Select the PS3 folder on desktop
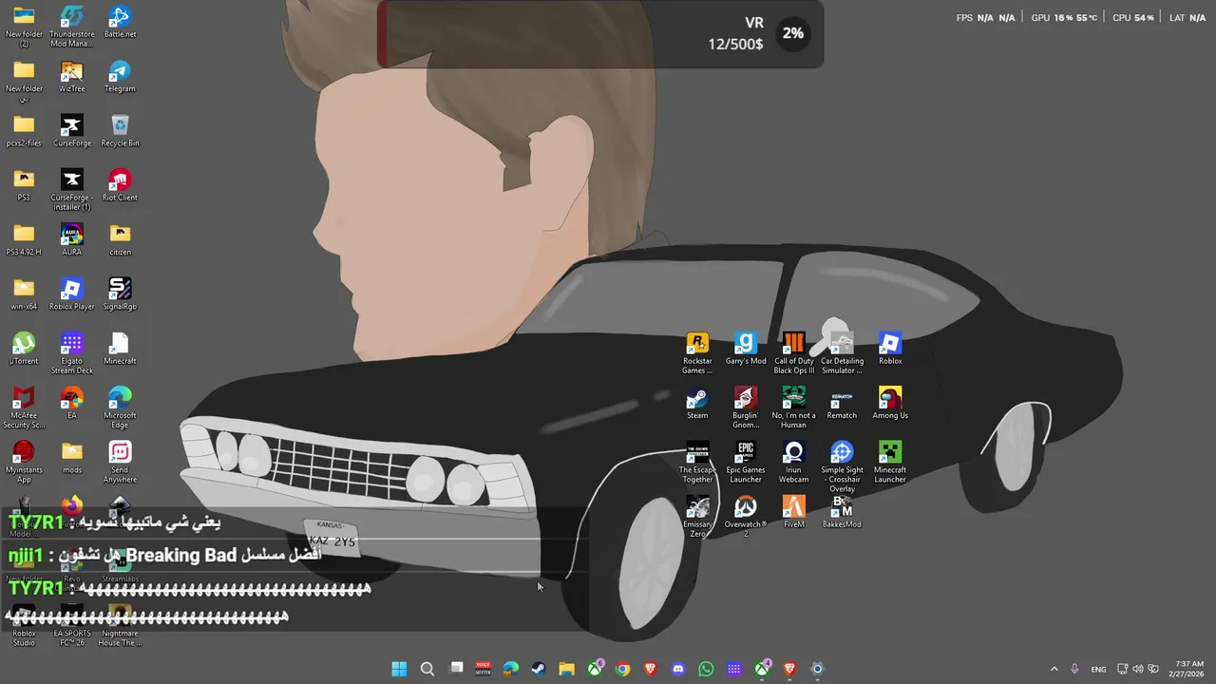 tap(24, 185)
